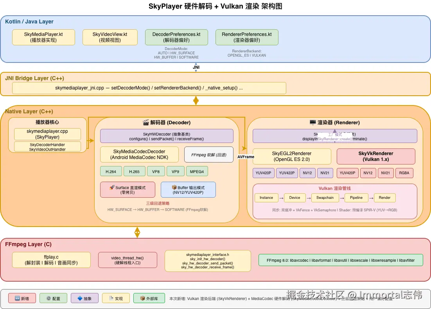The height and width of the screenshot is (309, 431).
Task: Expand the Vulkan 渲染管线 section
Action: pos(335,188)
